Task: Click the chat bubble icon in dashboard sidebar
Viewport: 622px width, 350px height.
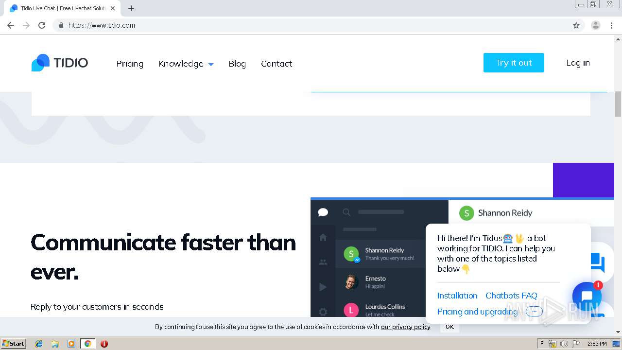Action: pos(323,212)
